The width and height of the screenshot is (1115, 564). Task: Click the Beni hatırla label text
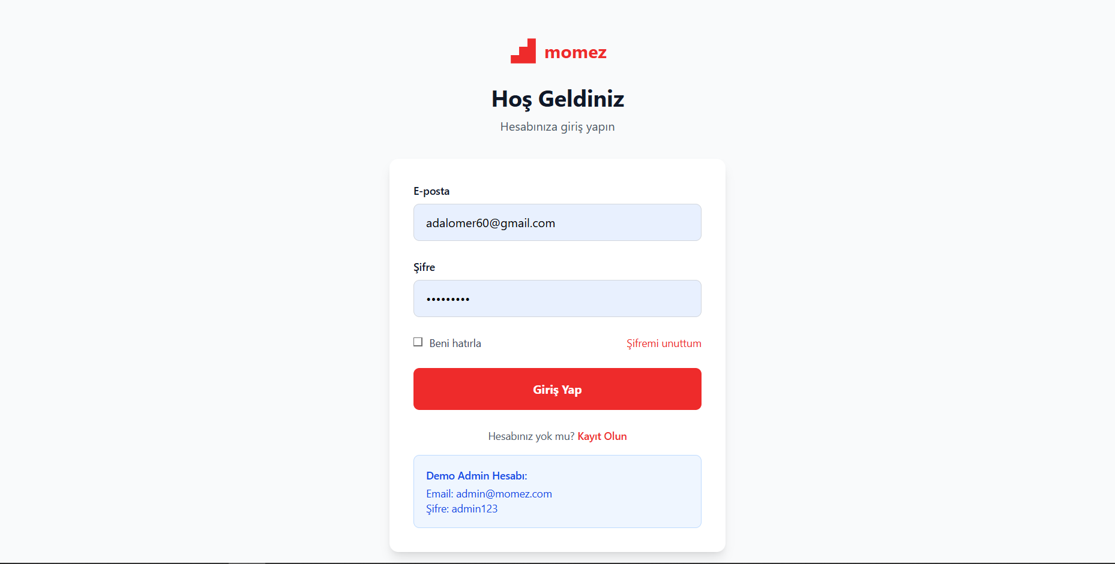point(455,343)
